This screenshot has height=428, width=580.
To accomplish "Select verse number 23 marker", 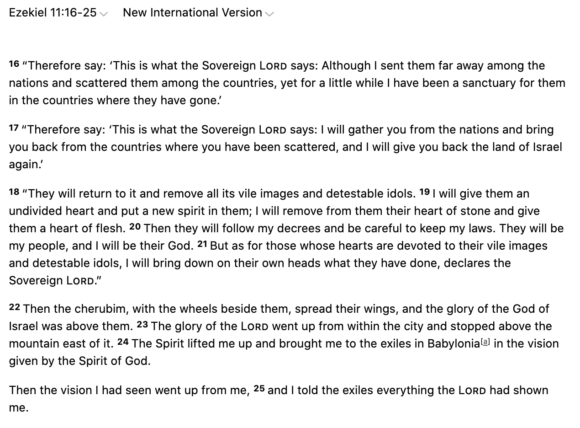I will 142,324.
